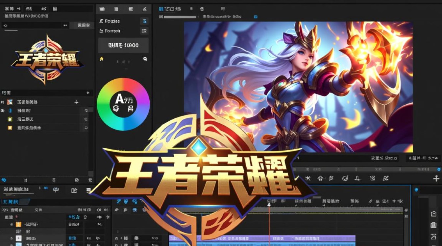The image size is (442, 246).
Task: Click the pencil-on-square edit icon
Action: pyautogui.click(x=74, y=190)
